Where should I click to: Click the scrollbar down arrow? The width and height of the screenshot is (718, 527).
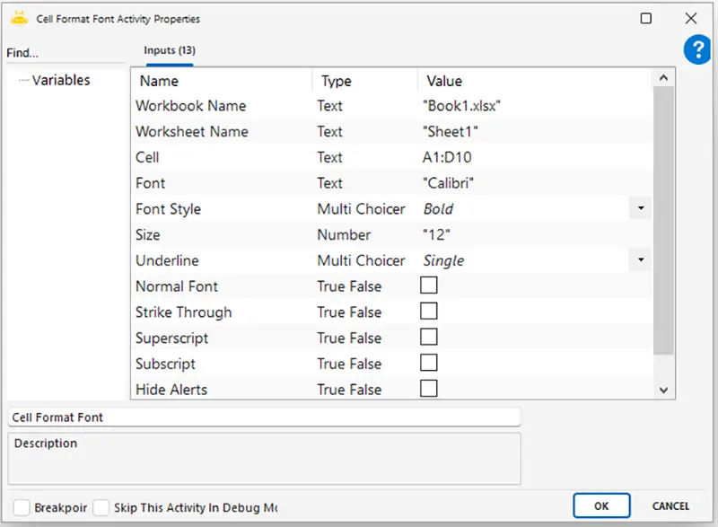pos(663,391)
